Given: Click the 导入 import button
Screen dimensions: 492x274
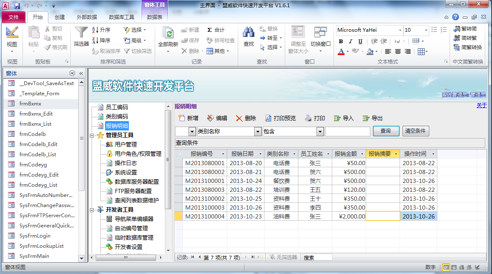Looking at the screenshot, I should pyautogui.click(x=344, y=118).
